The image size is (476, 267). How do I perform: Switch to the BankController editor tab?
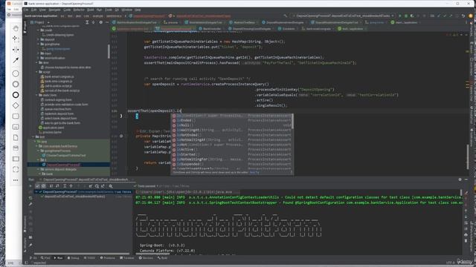pos(210,29)
